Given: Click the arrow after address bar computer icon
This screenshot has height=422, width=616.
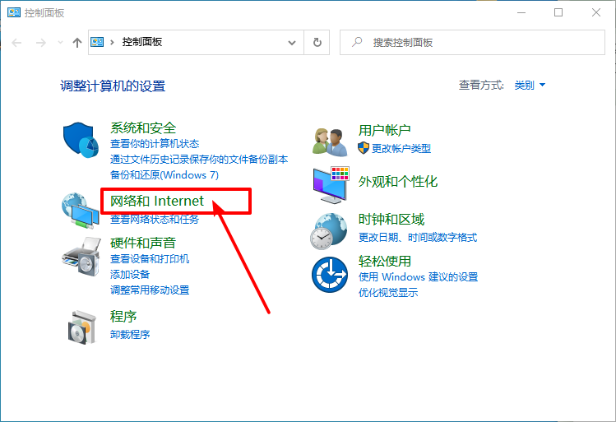Looking at the screenshot, I should pos(113,42).
